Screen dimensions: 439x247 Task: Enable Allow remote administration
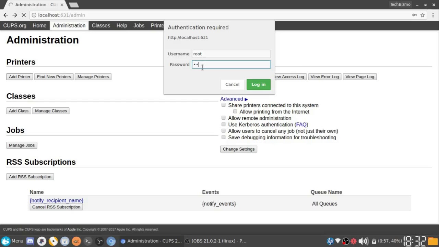point(224,118)
